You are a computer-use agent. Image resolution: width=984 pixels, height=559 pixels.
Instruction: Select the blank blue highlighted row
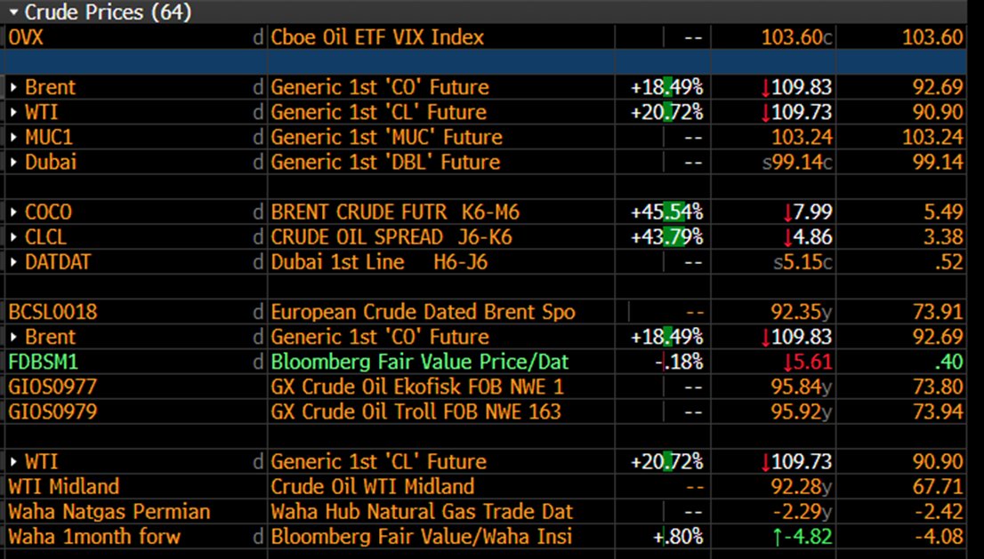[486, 62]
